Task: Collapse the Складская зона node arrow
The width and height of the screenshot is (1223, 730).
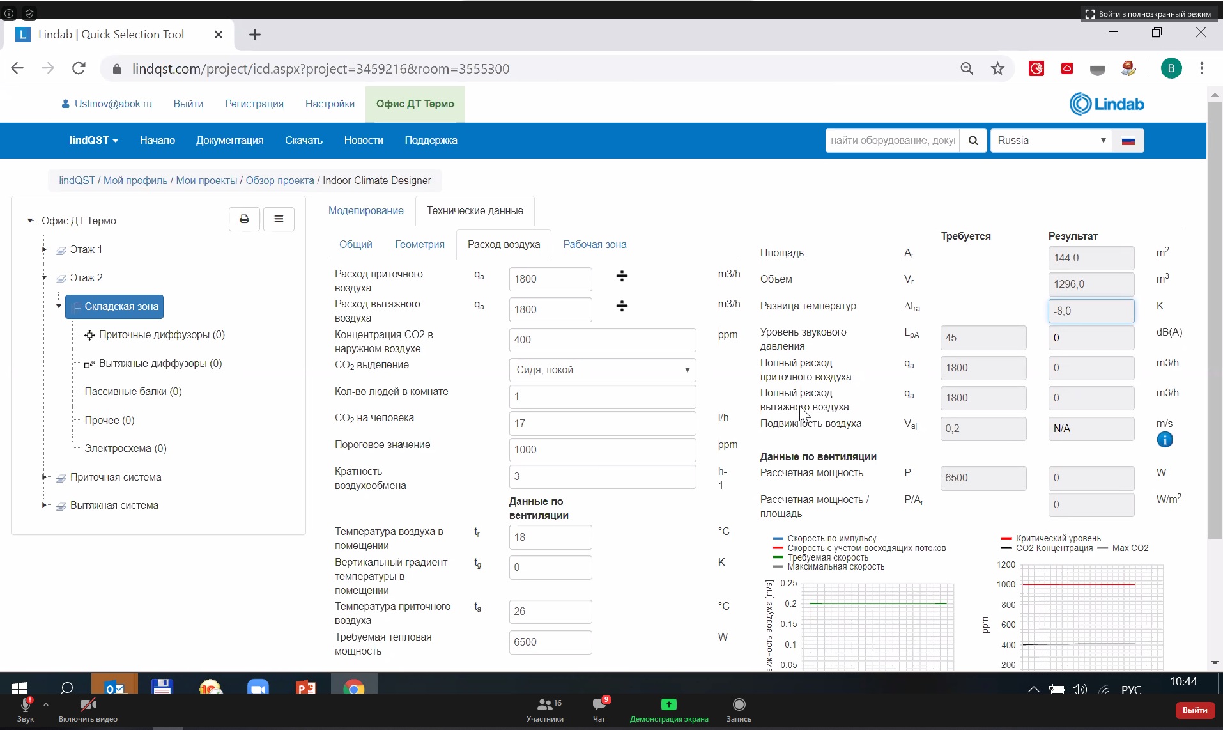Action: coord(59,306)
